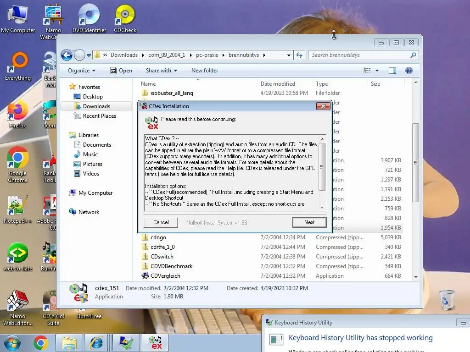Close the CDex Installation dialog

[x=323, y=106]
